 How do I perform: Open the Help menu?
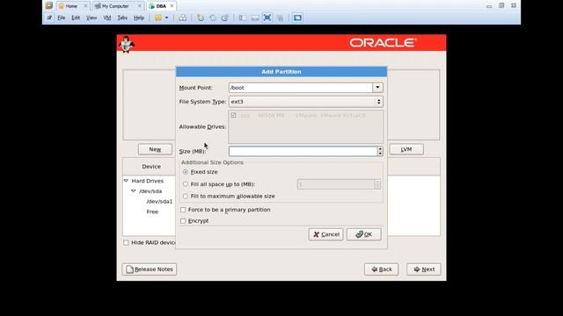click(139, 18)
